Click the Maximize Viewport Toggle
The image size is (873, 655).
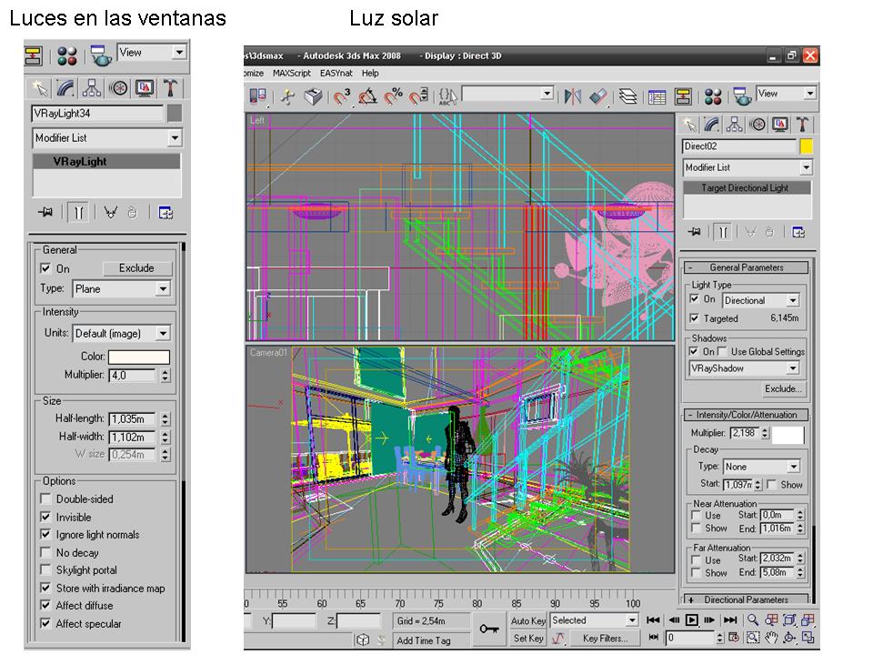(x=808, y=637)
